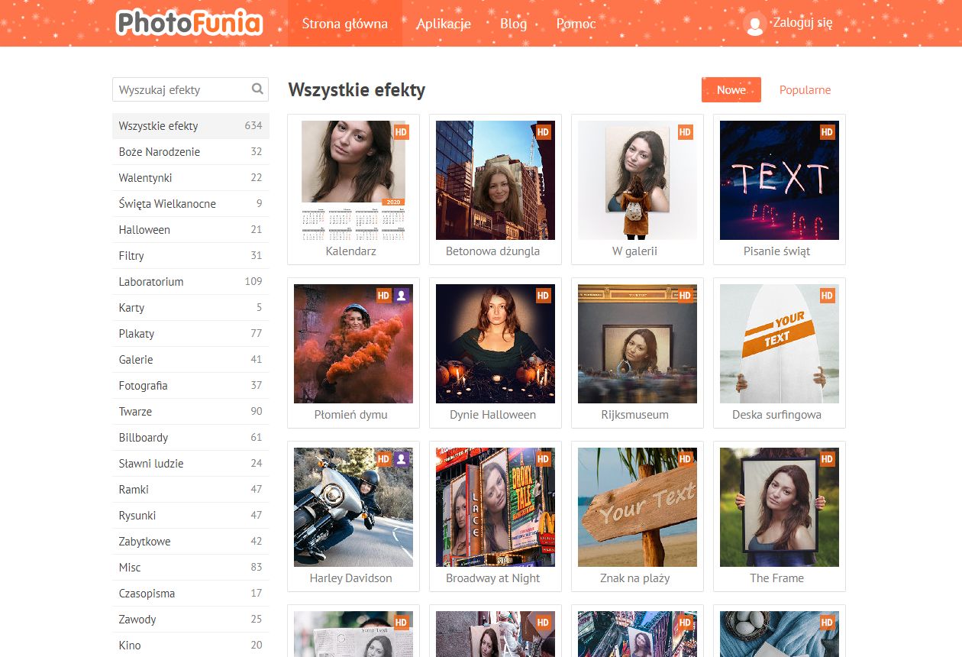Open Pomoc help page
Image resolution: width=962 pixels, height=657 pixels.
point(576,24)
